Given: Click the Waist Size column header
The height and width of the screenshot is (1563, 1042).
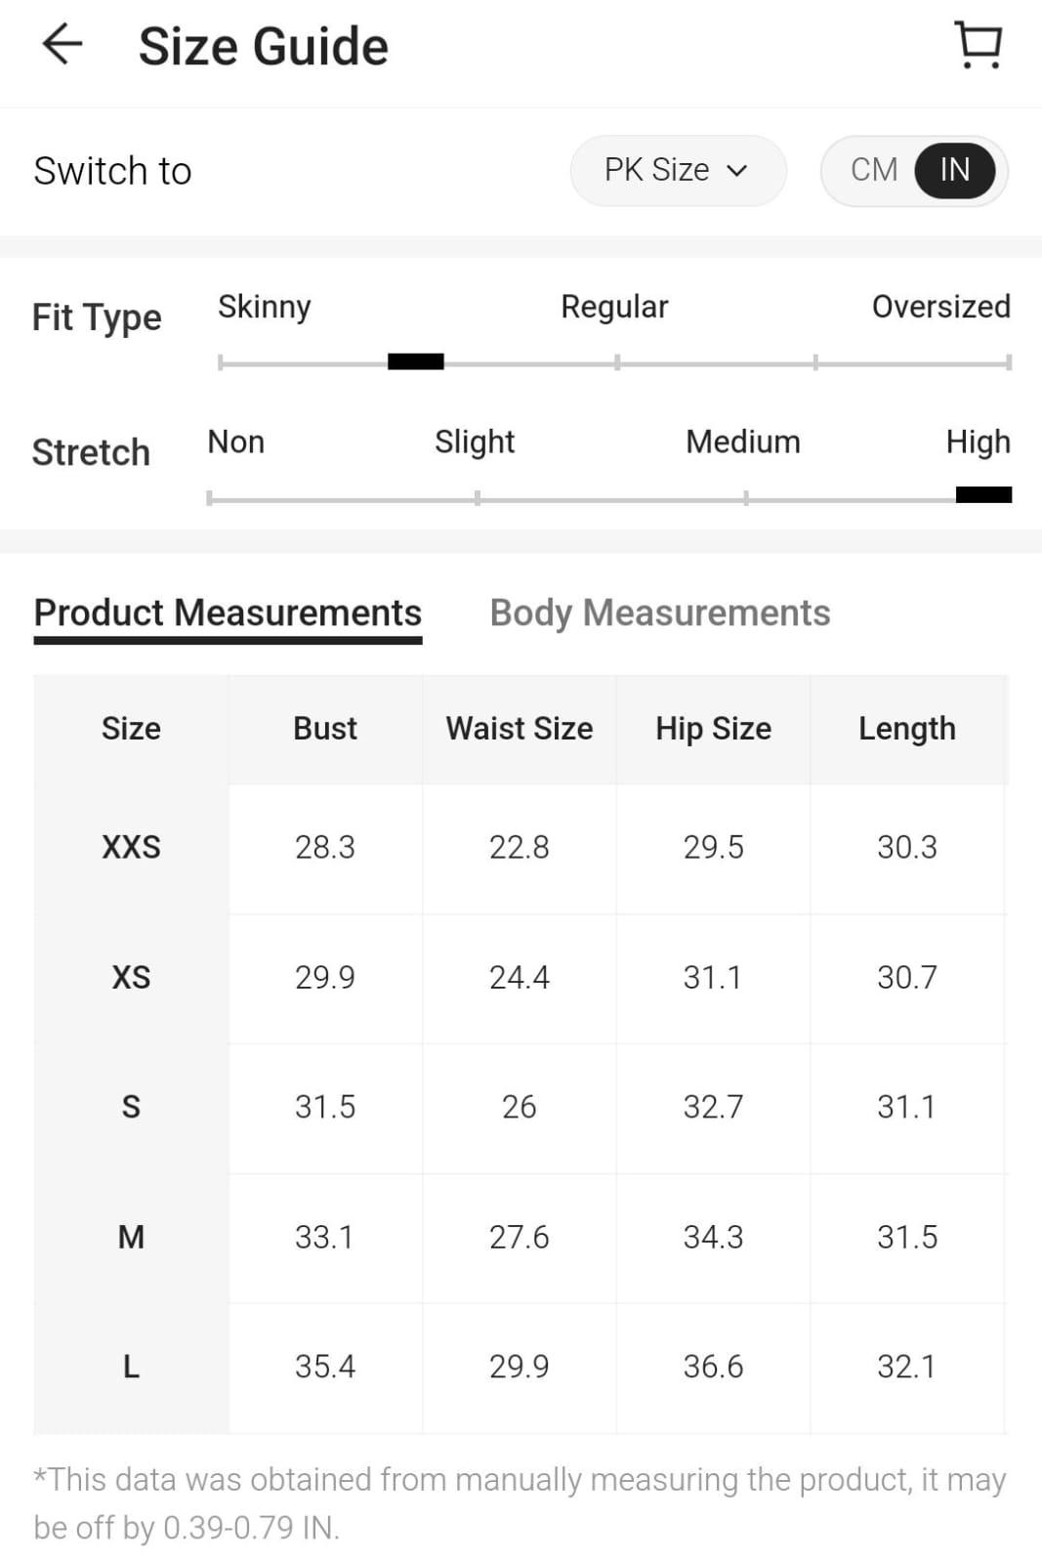Looking at the screenshot, I should coord(519,729).
